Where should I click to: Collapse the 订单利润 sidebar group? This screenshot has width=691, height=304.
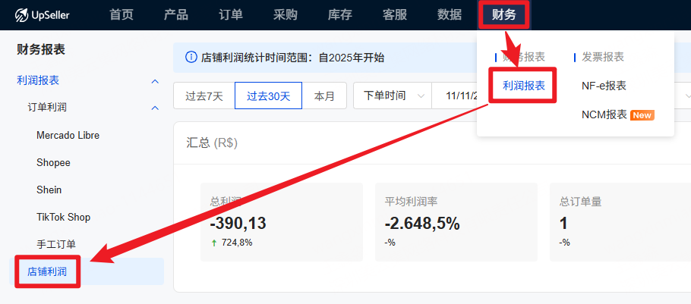pos(155,108)
